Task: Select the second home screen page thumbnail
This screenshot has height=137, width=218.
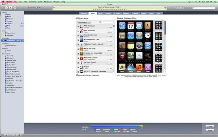Action: tap(158, 36)
